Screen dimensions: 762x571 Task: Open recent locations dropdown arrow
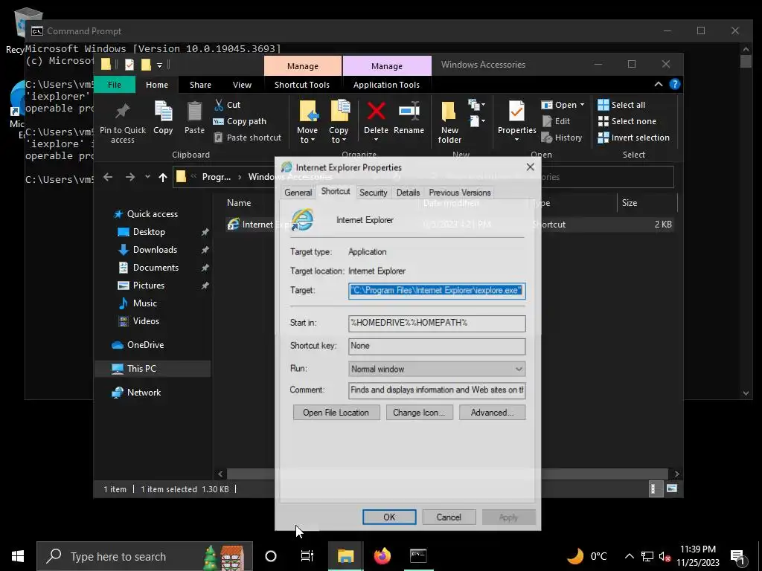tap(147, 177)
